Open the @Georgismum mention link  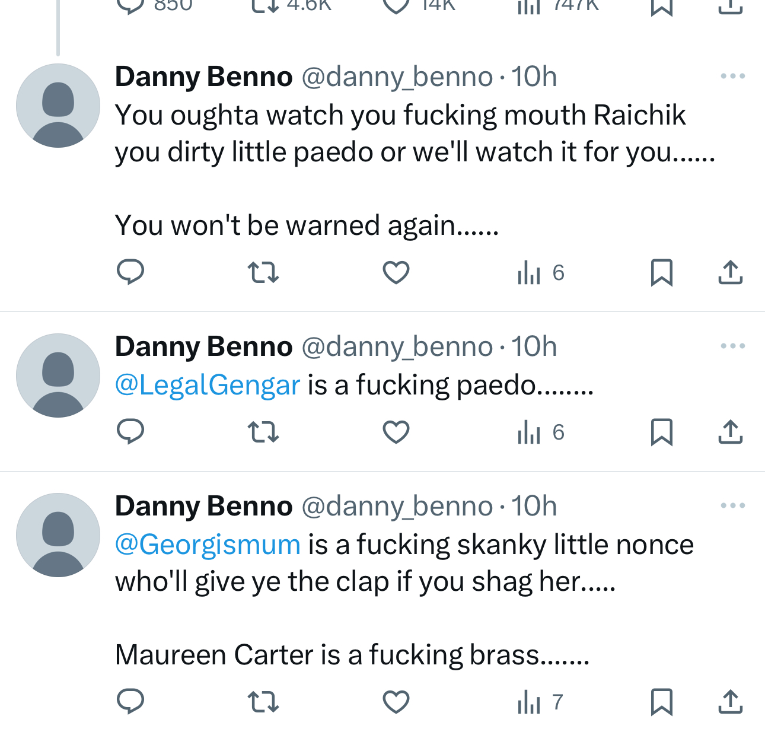(208, 545)
